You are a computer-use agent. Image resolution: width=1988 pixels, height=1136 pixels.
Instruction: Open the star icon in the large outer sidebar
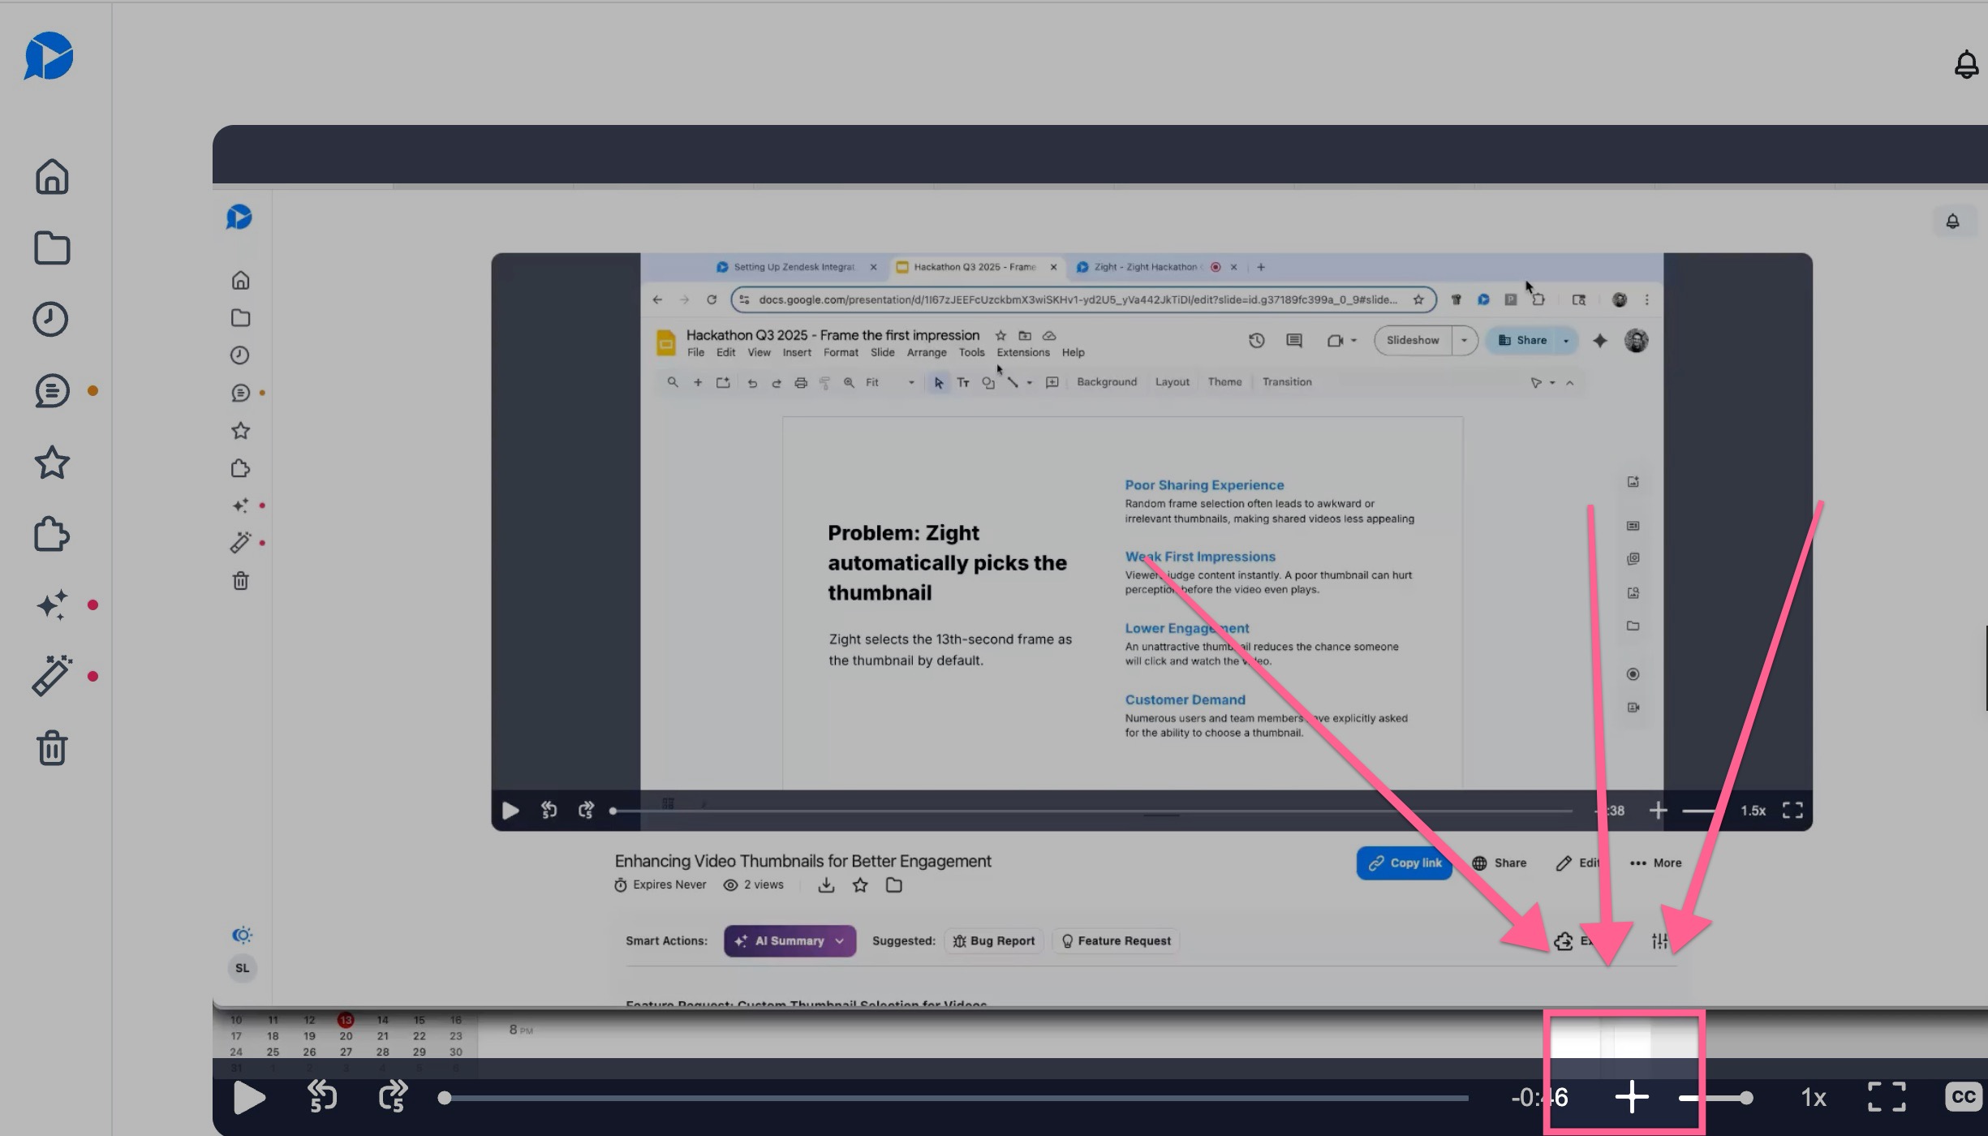pos(52,463)
